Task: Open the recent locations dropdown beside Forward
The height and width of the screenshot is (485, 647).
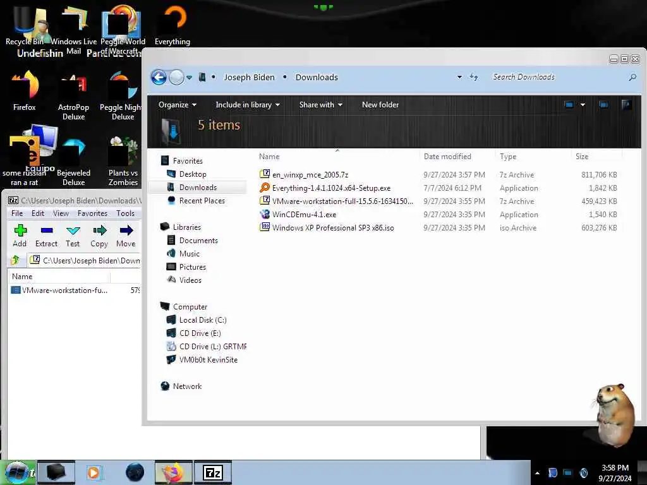Action: tap(190, 78)
